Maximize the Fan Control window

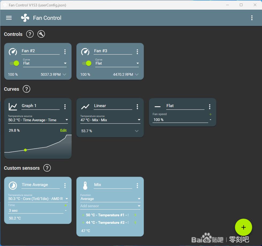pos(241,5)
